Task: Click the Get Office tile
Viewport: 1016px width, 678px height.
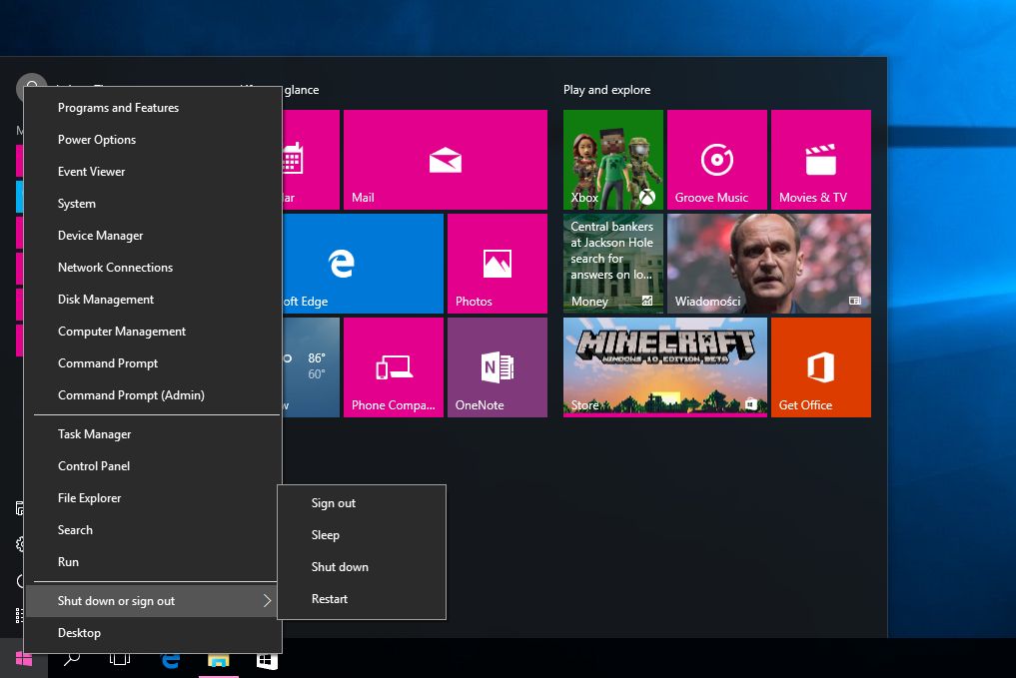Action: [820, 366]
